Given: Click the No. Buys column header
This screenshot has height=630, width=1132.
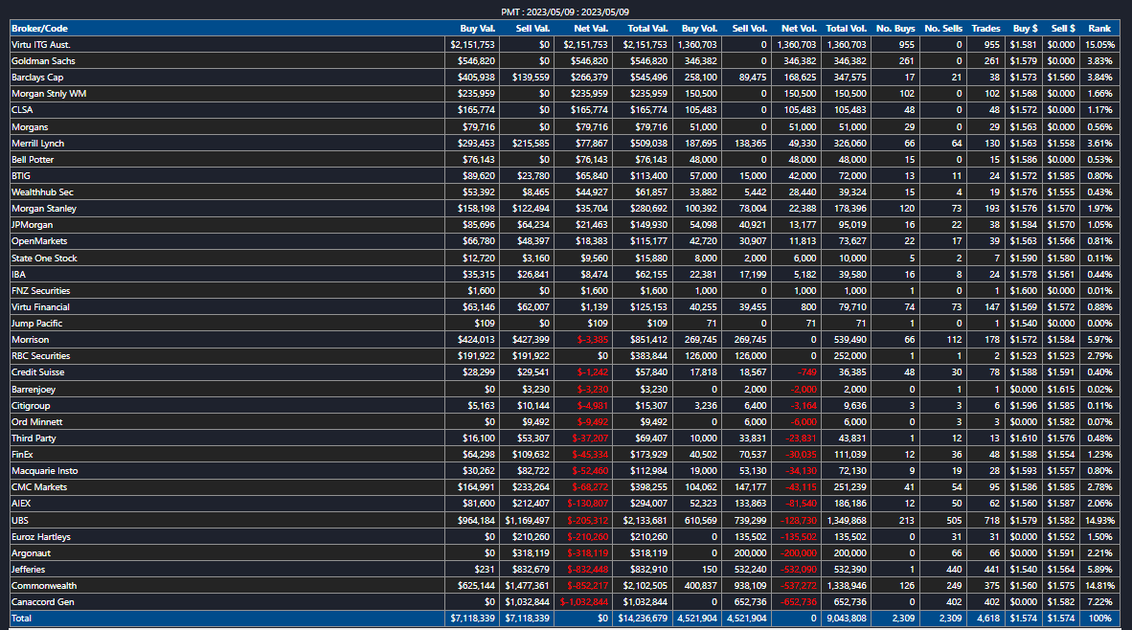Looking at the screenshot, I should click(x=895, y=28).
